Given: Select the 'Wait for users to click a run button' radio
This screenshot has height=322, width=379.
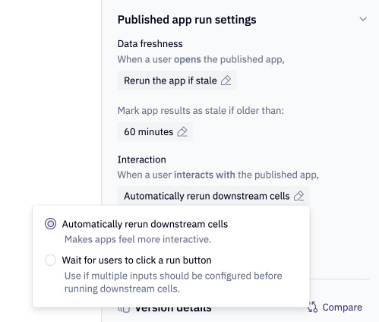Looking at the screenshot, I should 50,260.
